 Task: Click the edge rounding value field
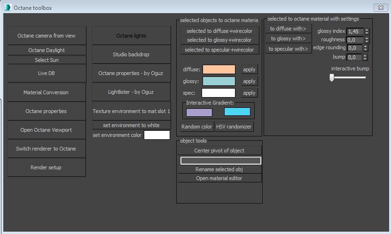(x=355, y=48)
